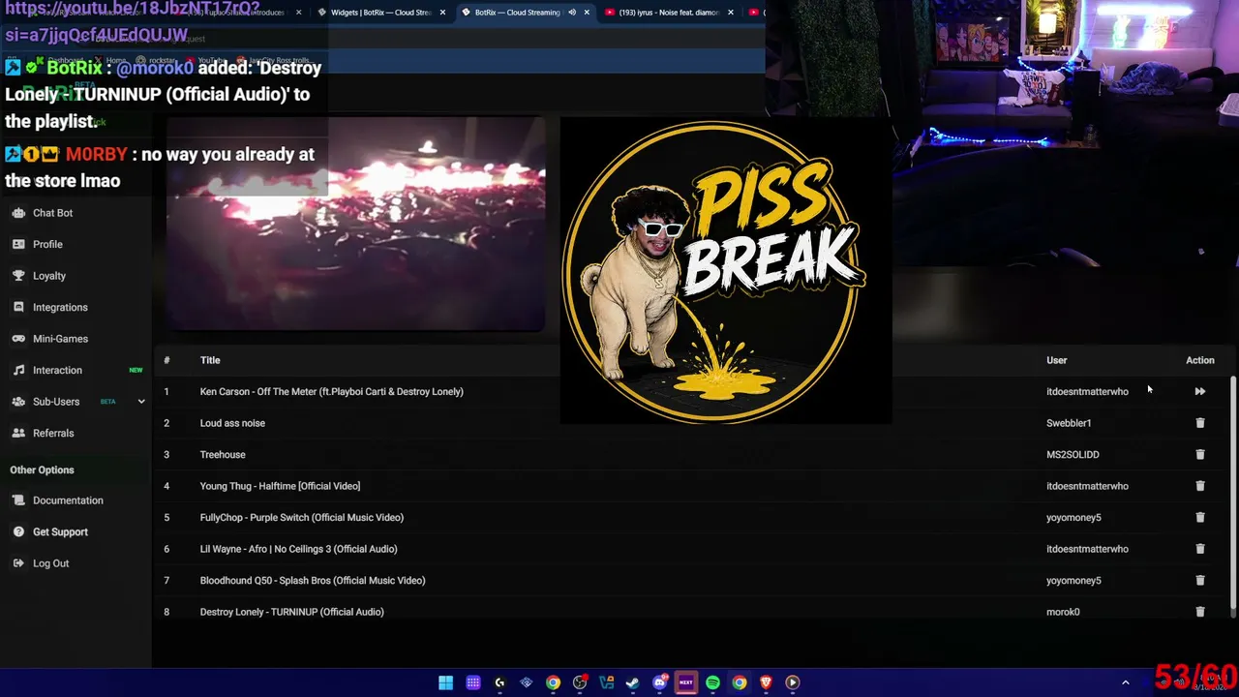Image resolution: width=1239 pixels, height=697 pixels.
Task: Click the Title column header
Action: coord(210,360)
